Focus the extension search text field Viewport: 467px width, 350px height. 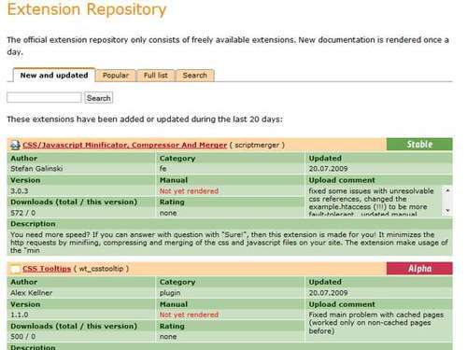[x=44, y=98]
